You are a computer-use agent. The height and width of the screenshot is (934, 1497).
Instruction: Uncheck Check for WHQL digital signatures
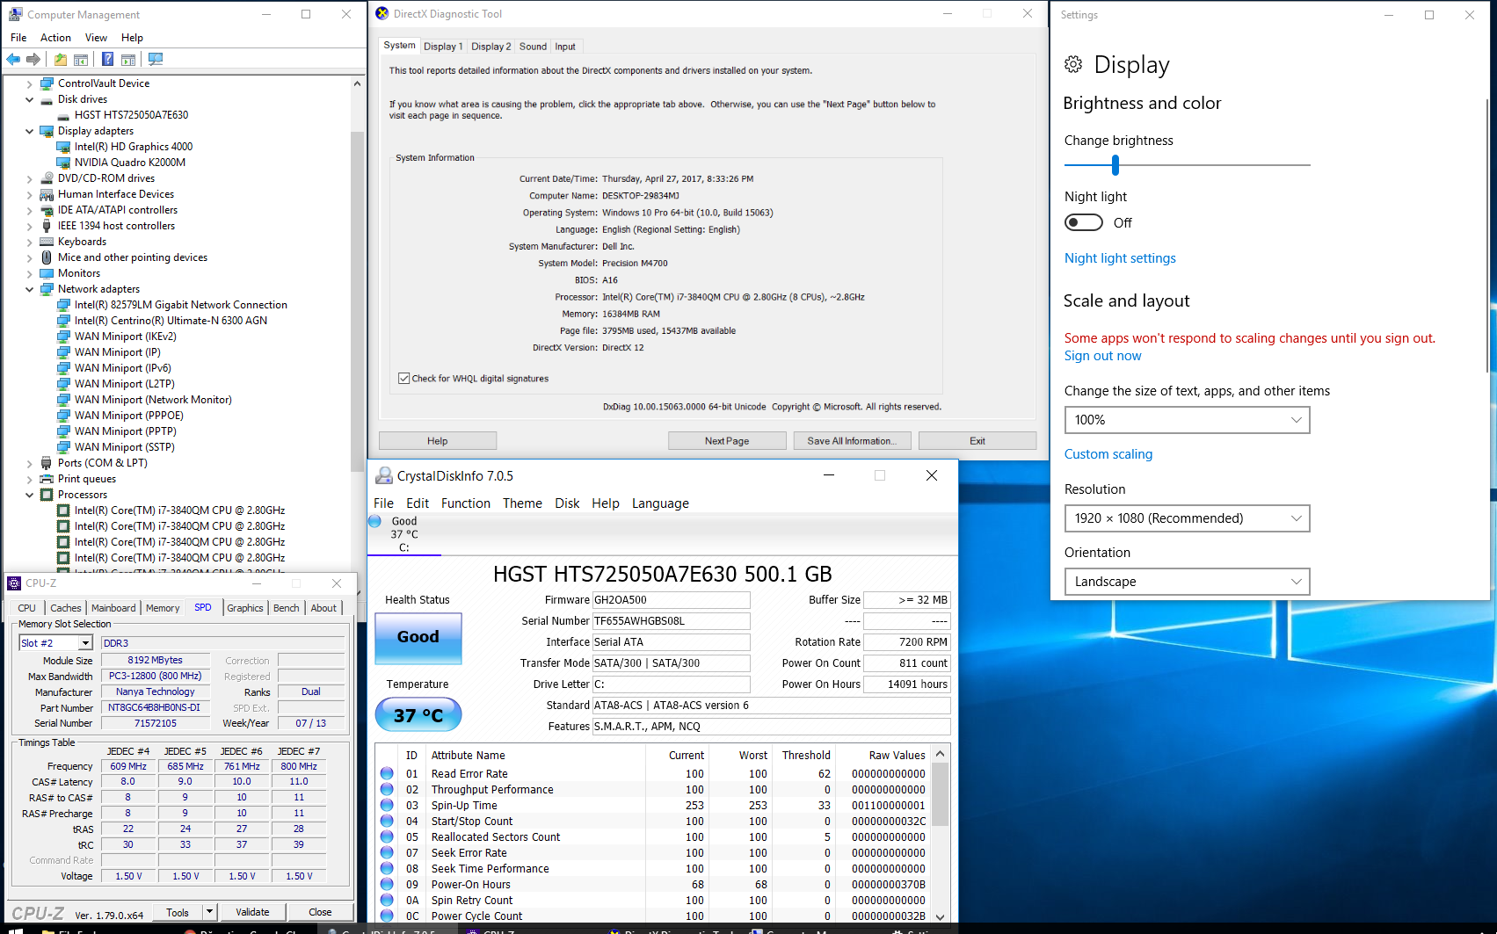[x=404, y=379]
